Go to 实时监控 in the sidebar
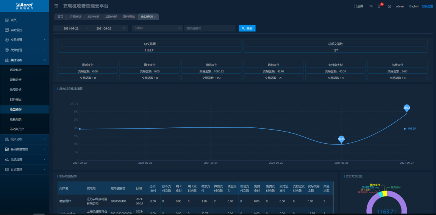Screen dimensions: 436x215 click(x=16, y=30)
